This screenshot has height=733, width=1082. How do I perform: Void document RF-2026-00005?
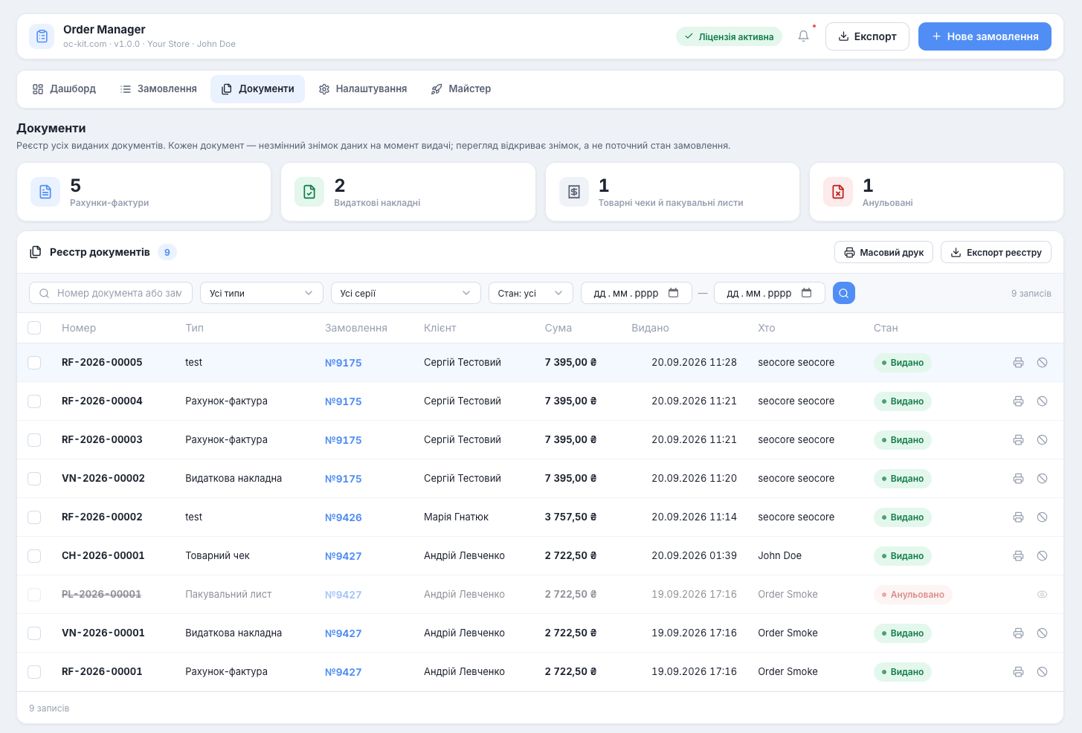point(1042,363)
